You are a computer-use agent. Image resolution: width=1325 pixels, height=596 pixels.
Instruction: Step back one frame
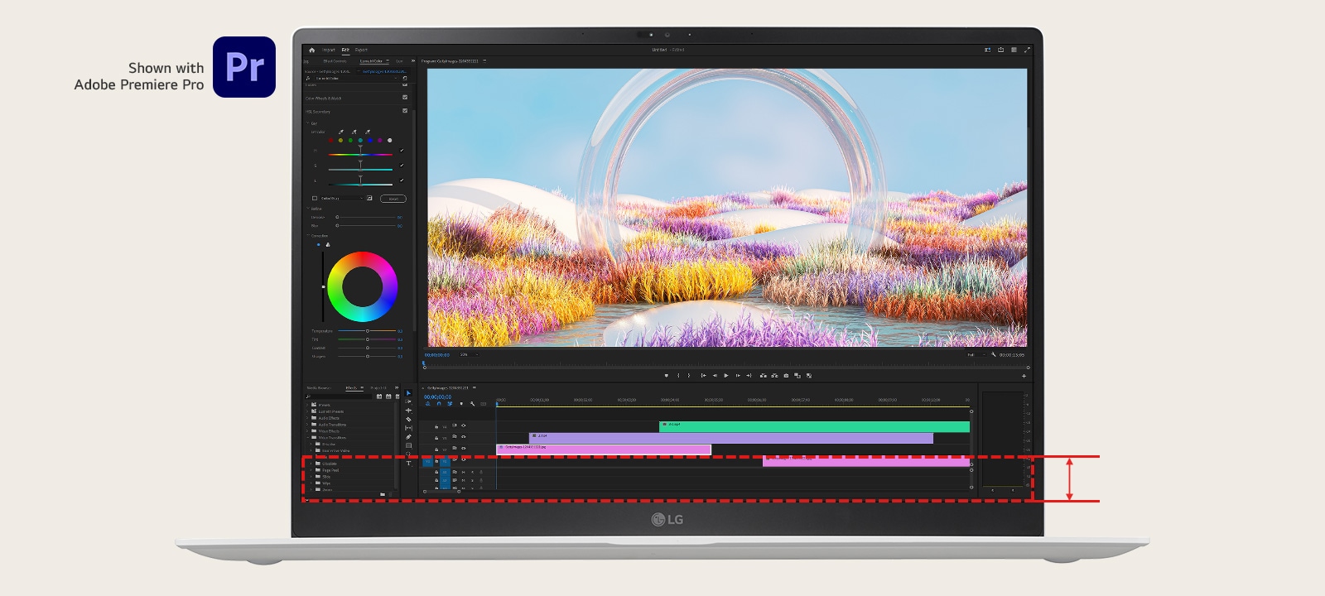click(x=715, y=376)
